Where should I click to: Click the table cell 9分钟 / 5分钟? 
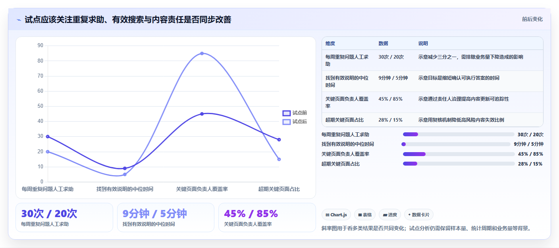[x=393, y=78]
